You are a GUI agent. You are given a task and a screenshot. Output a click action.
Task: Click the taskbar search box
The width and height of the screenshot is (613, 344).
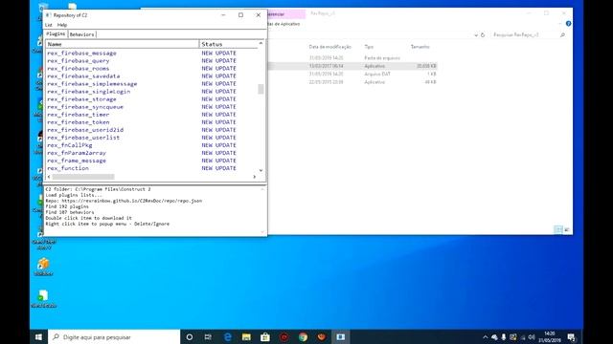[x=114, y=337]
